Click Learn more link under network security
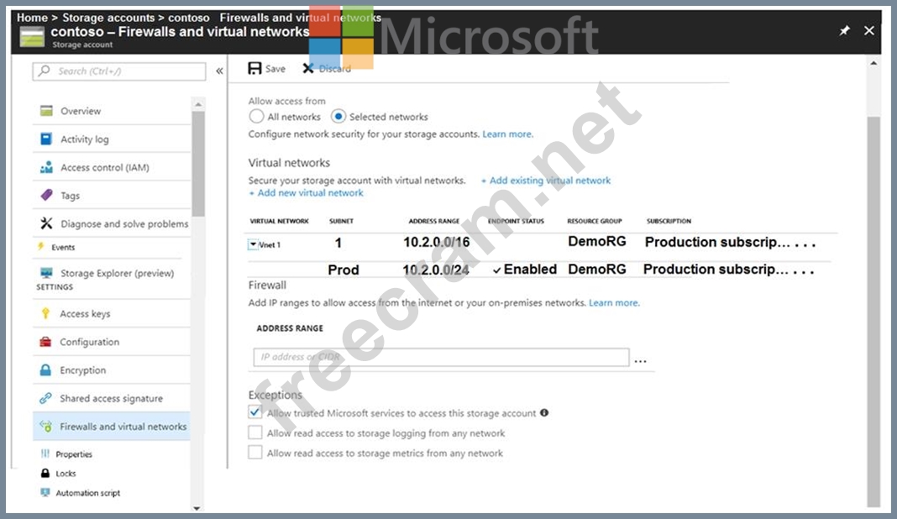The width and height of the screenshot is (897, 519). point(507,134)
